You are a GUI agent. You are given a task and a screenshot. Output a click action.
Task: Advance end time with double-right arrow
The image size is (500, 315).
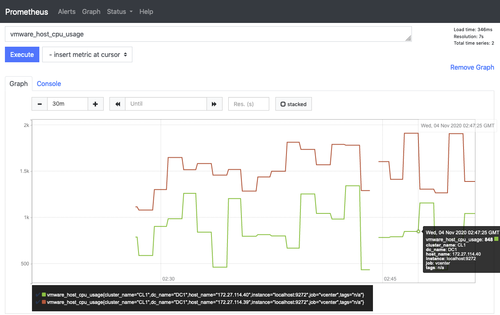coord(214,104)
